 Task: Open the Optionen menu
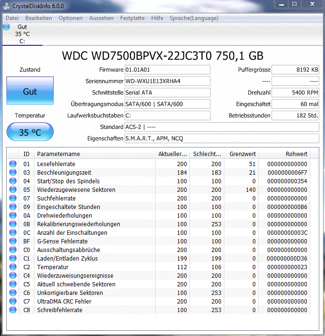(71, 18)
